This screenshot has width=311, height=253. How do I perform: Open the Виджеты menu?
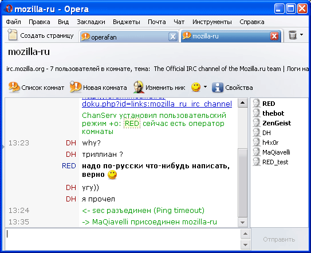pyautogui.click(x=127, y=22)
